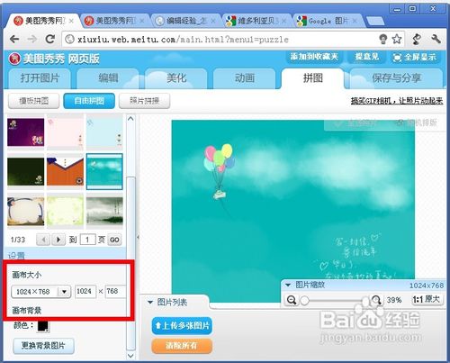Image resolution: width=450 pixels, height=363 pixels.
Task: Open the black background color swatch
Action: point(43,326)
